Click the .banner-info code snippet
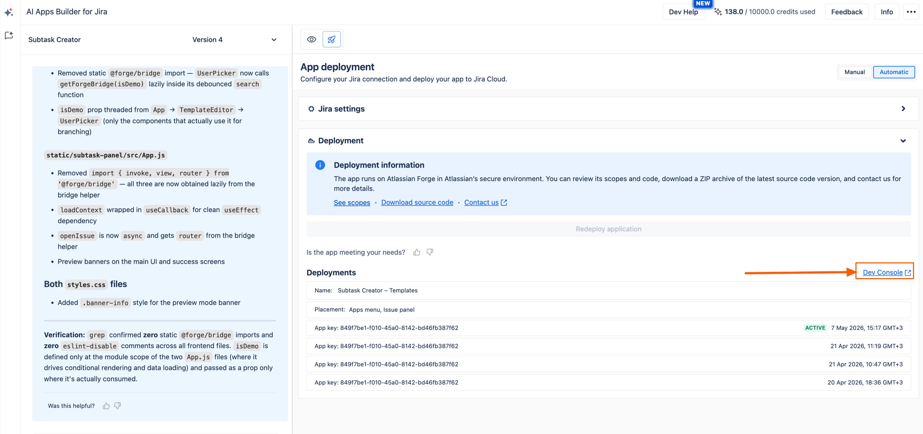The height and width of the screenshot is (434, 923). 105,303
